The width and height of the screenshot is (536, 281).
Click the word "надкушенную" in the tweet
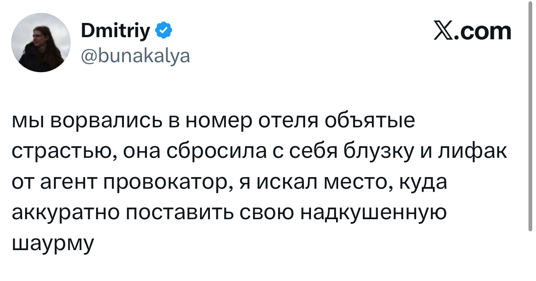373,213
